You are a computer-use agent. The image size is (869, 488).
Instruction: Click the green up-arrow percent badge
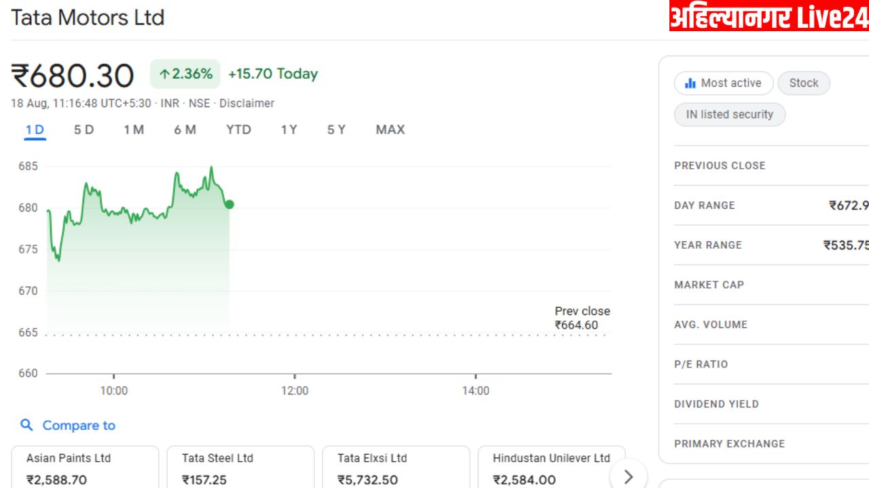185,74
